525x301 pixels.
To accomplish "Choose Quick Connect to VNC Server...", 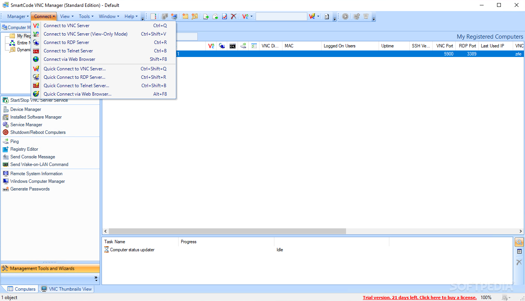I will click(x=103, y=69).
